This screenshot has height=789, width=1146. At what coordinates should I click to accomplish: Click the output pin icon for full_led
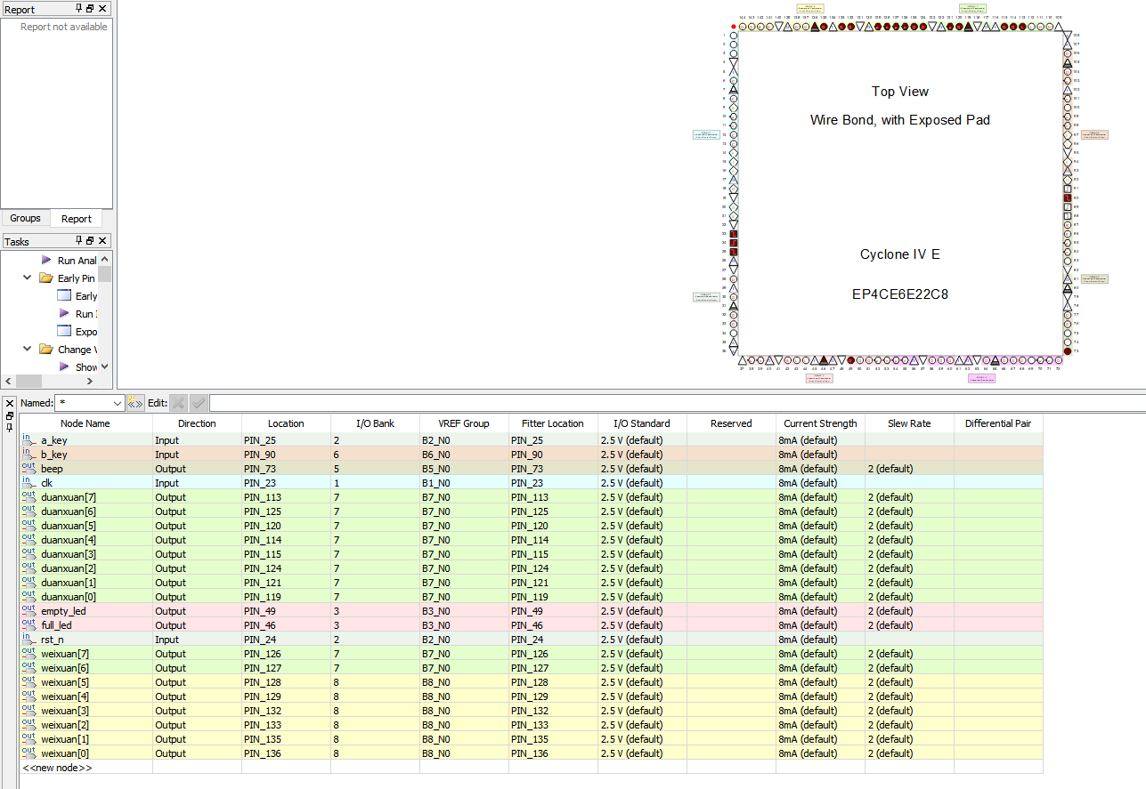[x=28, y=624]
